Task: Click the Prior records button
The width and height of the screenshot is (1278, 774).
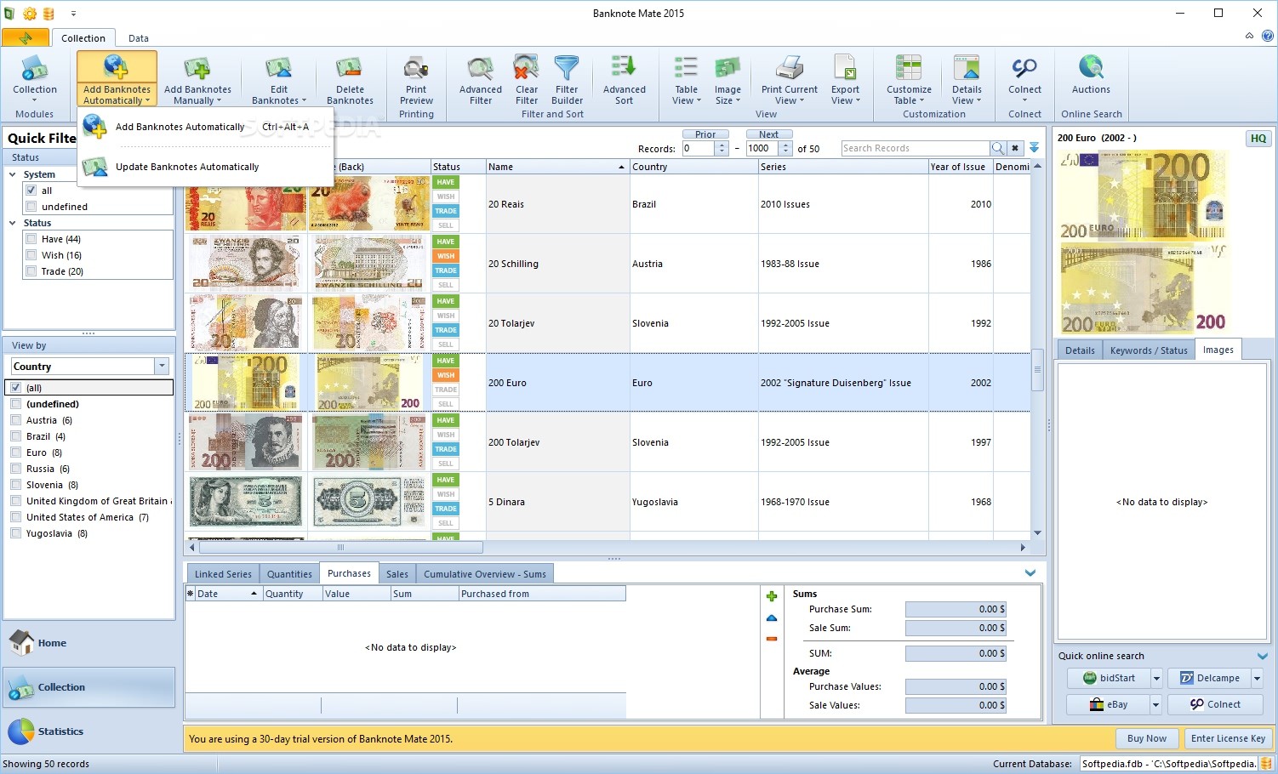Action: (x=705, y=134)
